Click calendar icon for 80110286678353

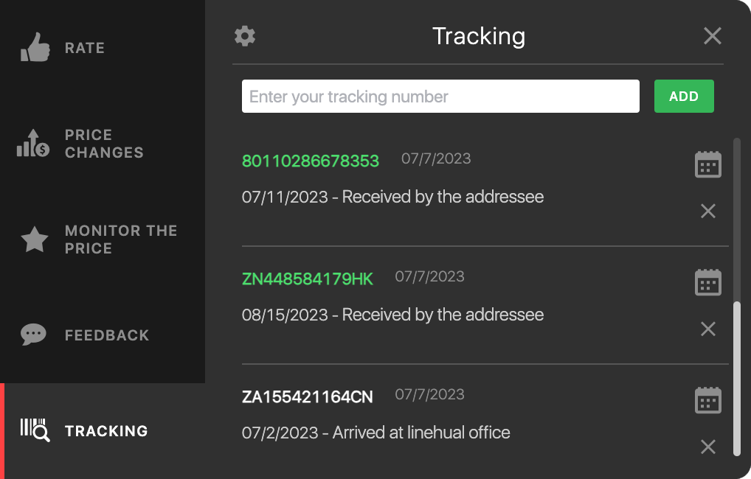(708, 164)
